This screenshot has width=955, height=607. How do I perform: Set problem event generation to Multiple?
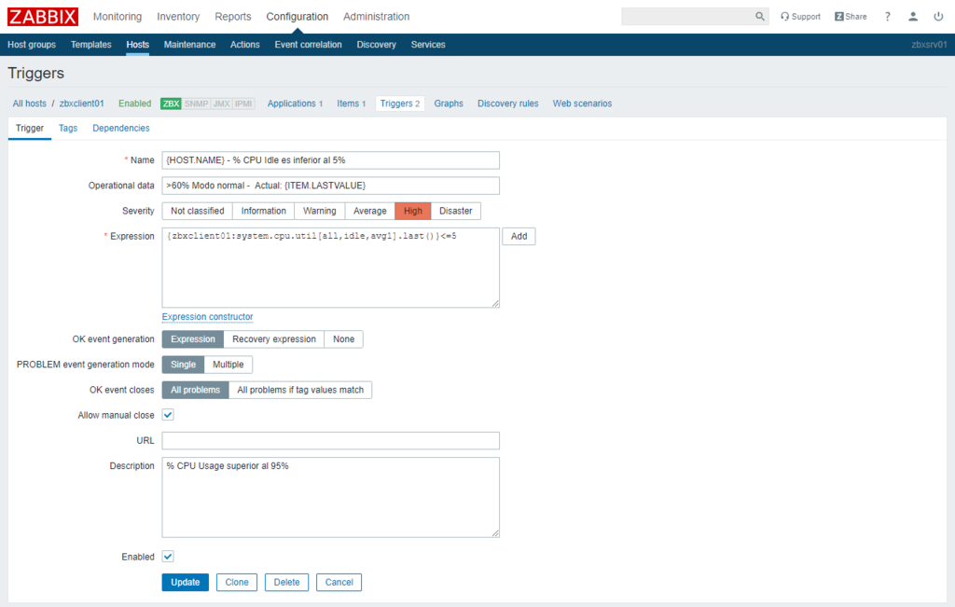[228, 365]
